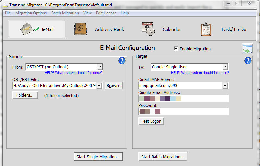Click the Test Logon button

pos(151,121)
